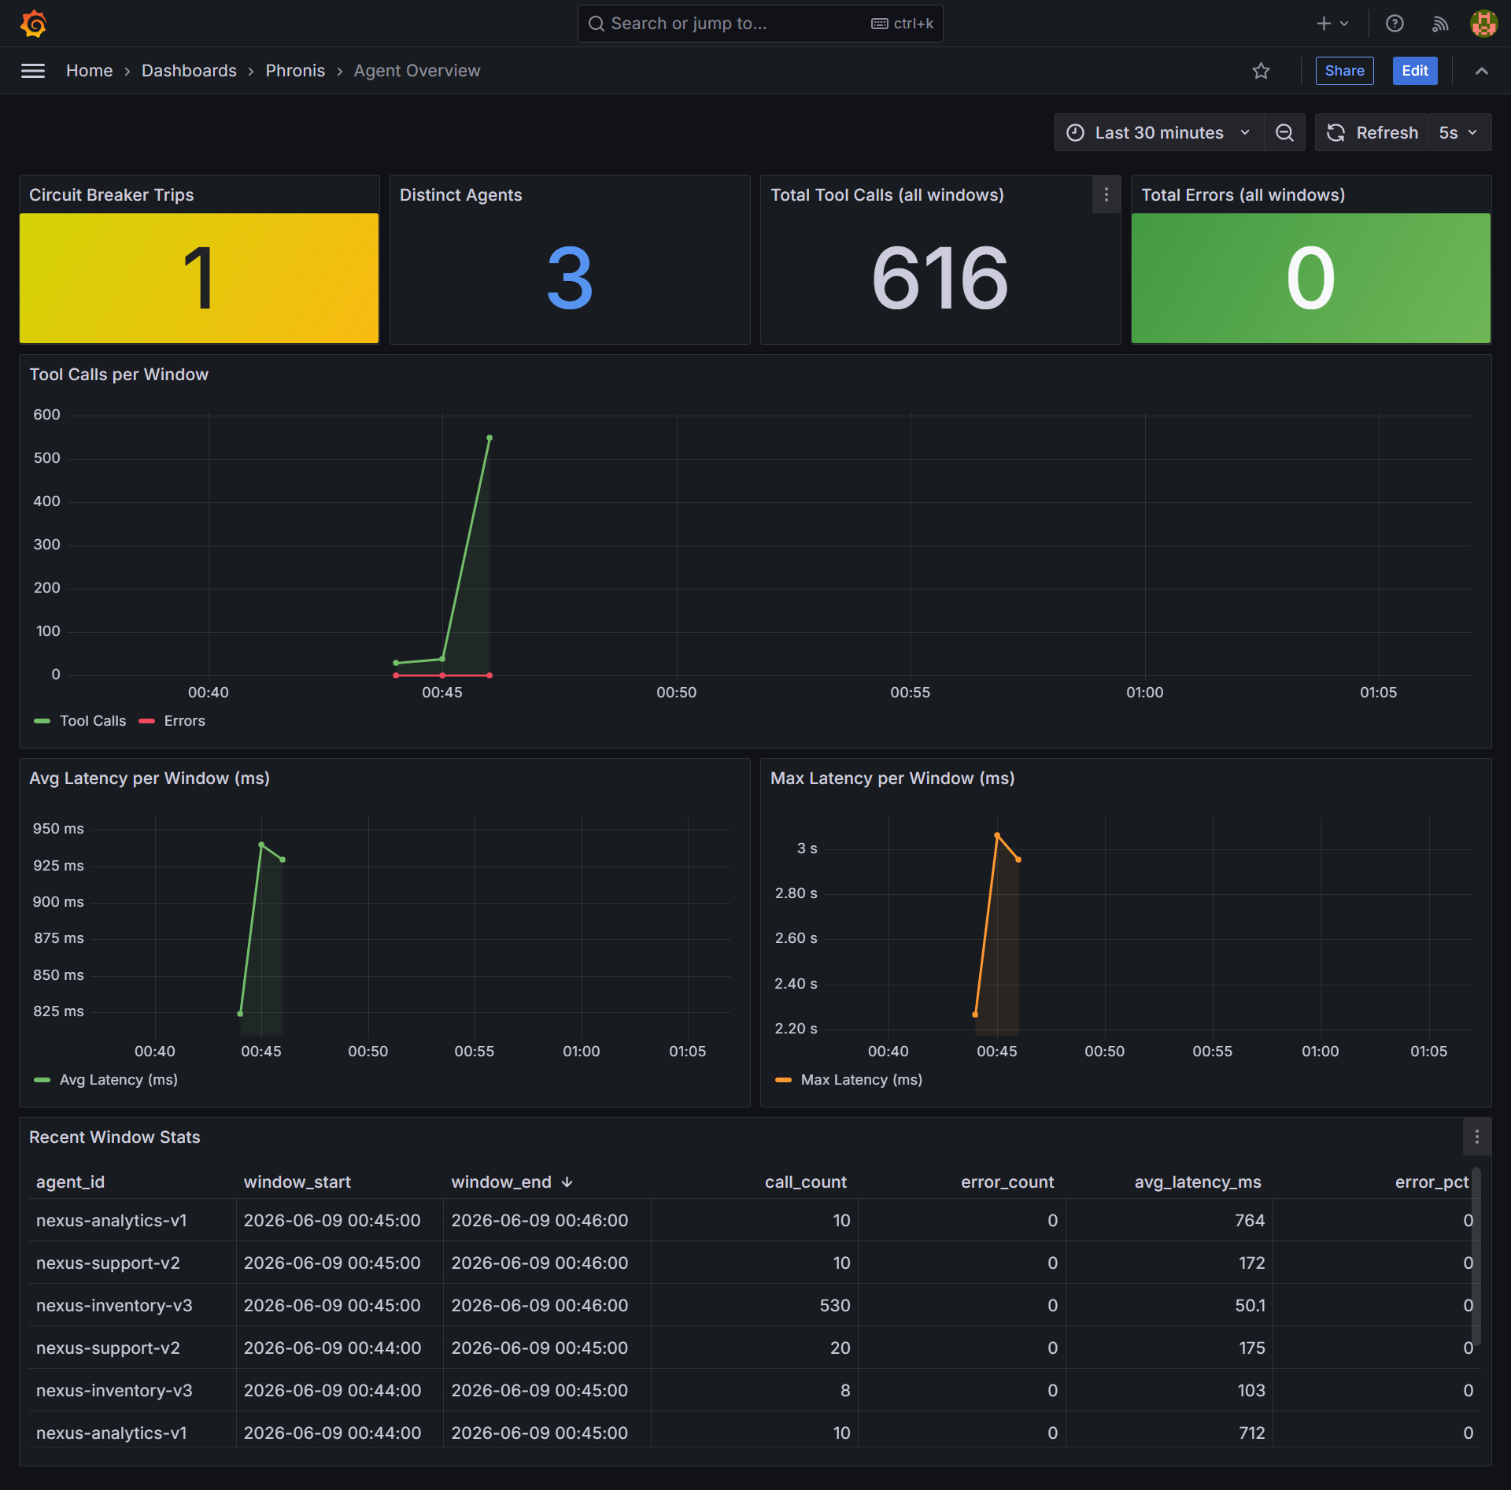Sort table by call_count column
Image resolution: width=1511 pixels, height=1490 pixels.
click(805, 1182)
